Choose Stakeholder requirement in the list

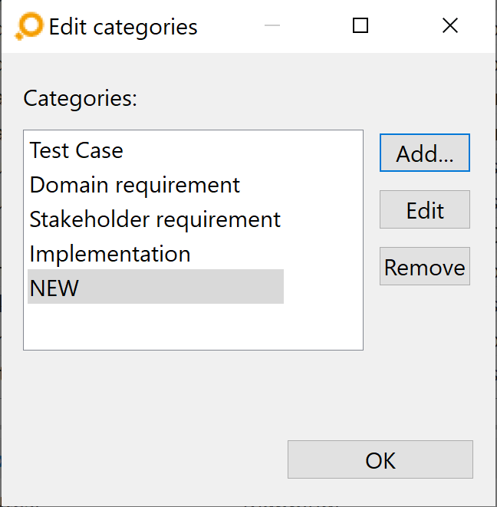155,219
